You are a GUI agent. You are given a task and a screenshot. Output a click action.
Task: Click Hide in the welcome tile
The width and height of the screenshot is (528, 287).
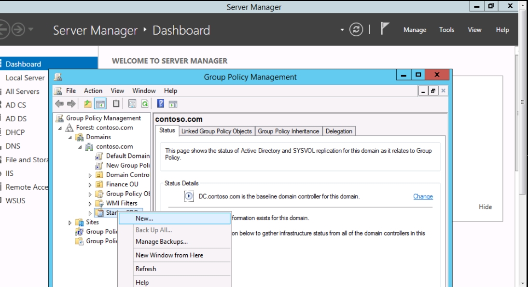pyautogui.click(x=485, y=207)
